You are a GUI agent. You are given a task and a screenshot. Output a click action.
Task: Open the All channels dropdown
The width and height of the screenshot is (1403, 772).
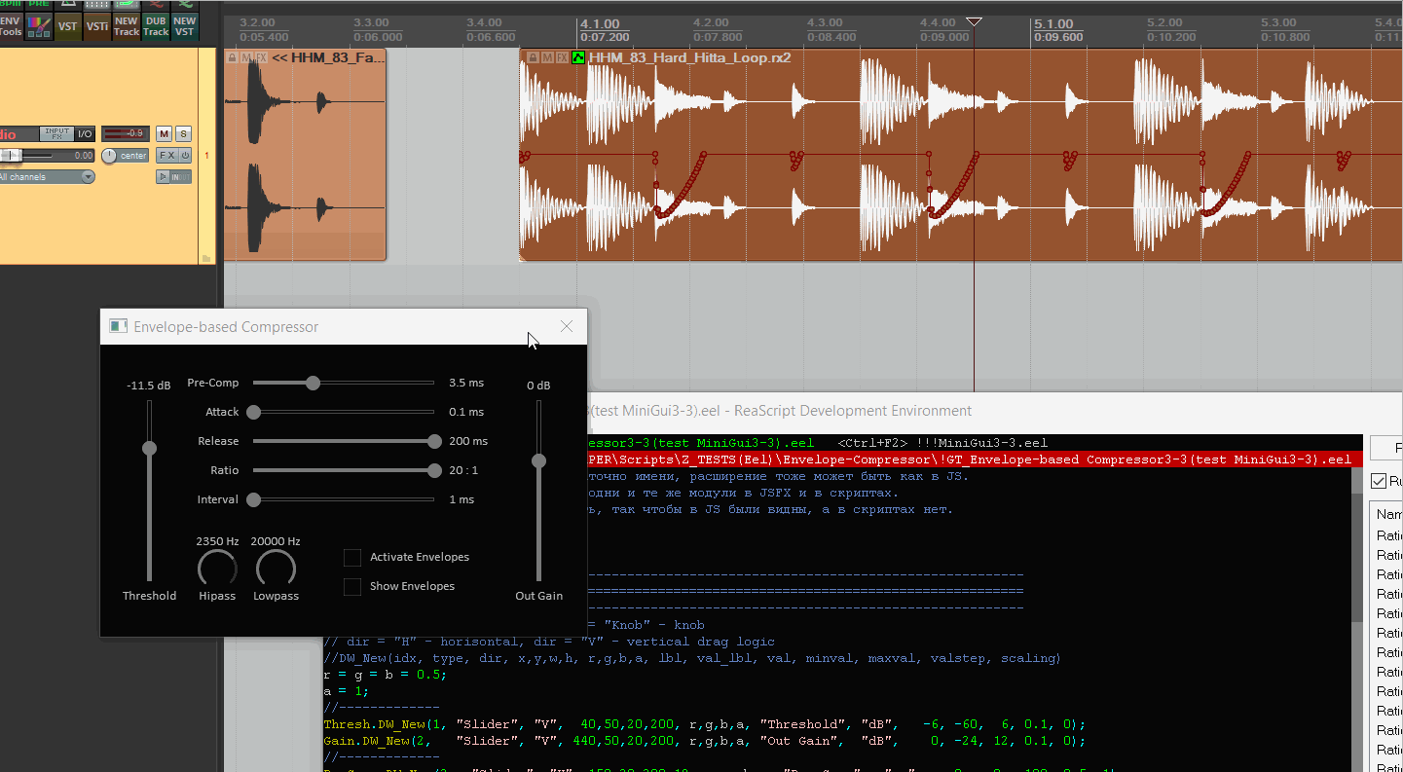point(47,177)
